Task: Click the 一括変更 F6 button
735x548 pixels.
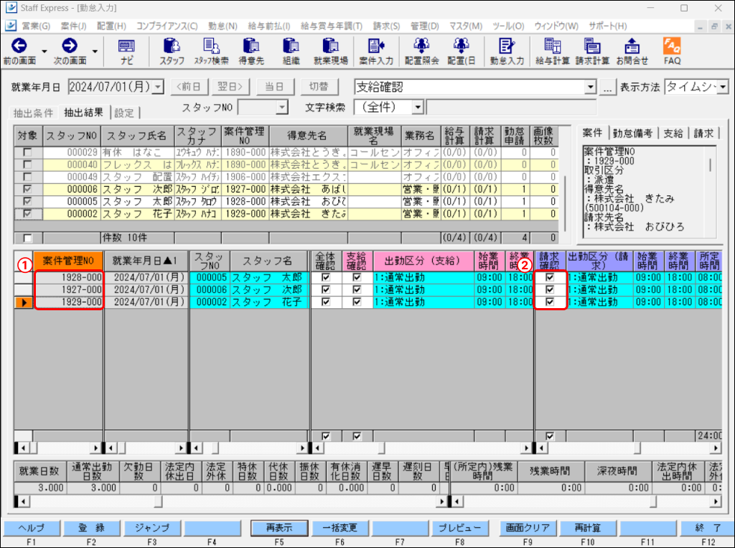Action: point(340,528)
